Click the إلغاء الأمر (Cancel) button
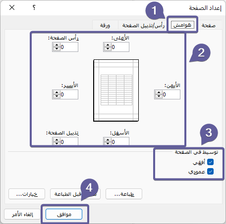This screenshot has height=224, width=226. 22,214
